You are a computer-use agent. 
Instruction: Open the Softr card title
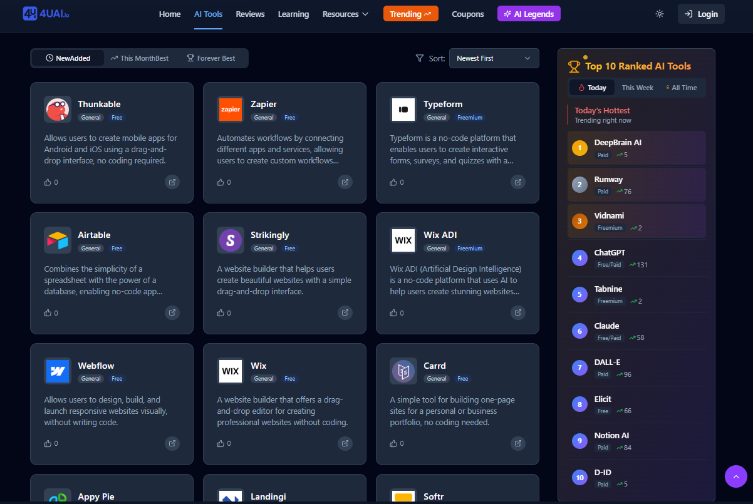pyautogui.click(x=434, y=496)
